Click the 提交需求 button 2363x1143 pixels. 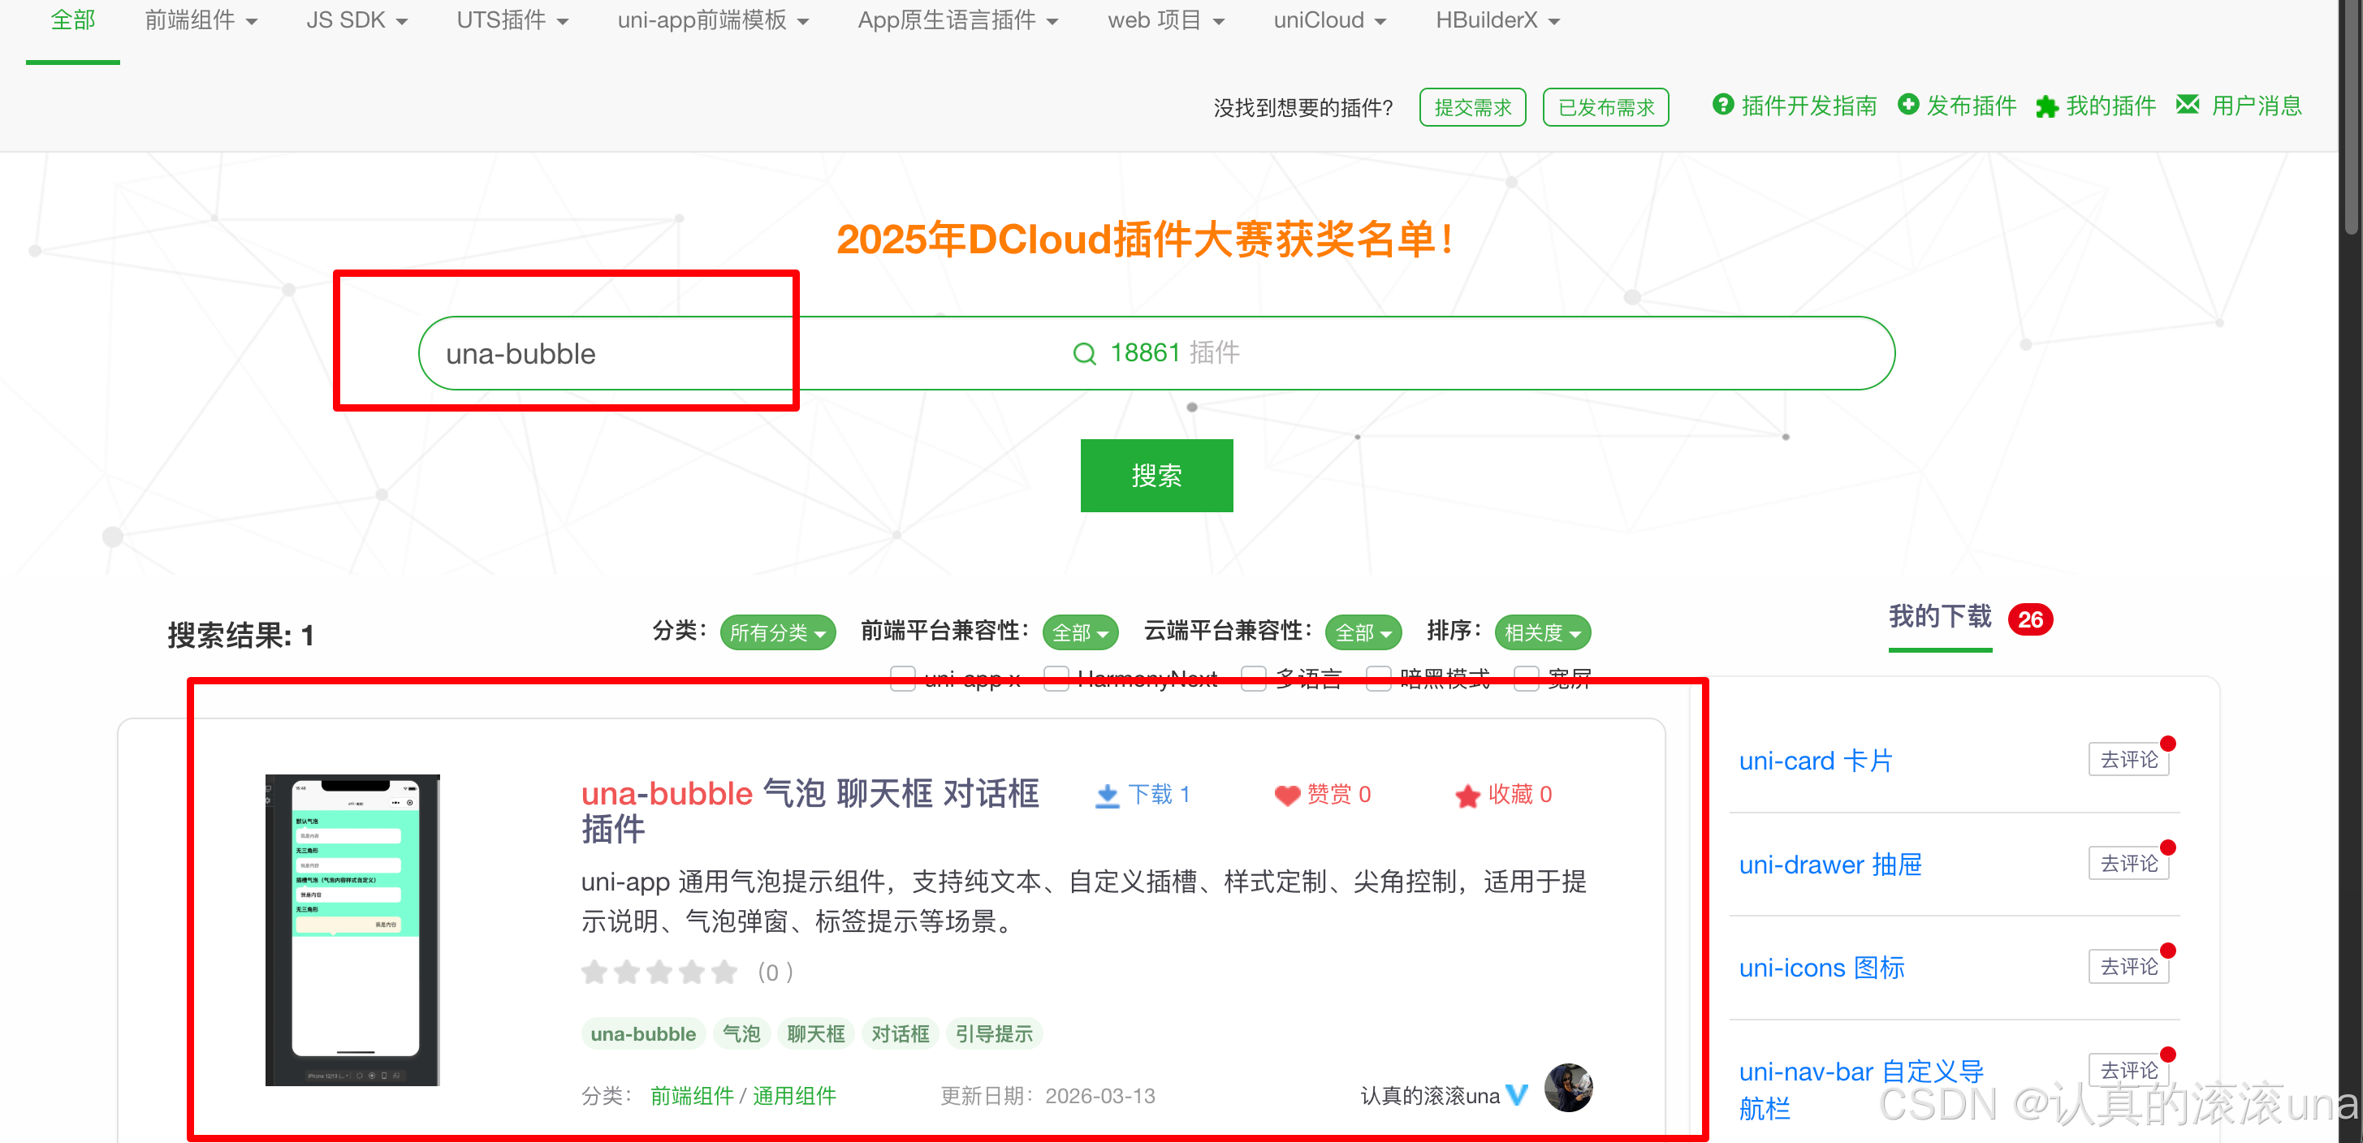coord(1472,107)
